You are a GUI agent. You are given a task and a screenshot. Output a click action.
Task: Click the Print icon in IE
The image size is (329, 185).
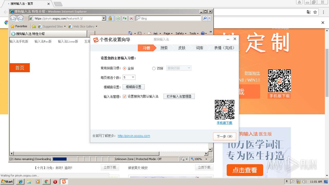(155, 33)
